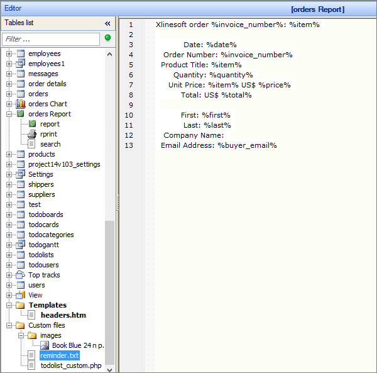The height and width of the screenshot is (373, 377).
Task: Click the report page icon
Action: 33,124
